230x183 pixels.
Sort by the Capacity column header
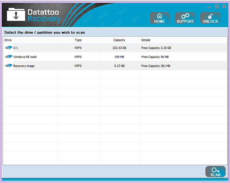click(x=119, y=40)
